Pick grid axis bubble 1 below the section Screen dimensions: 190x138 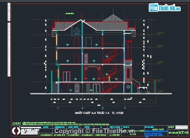click(58, 108)
